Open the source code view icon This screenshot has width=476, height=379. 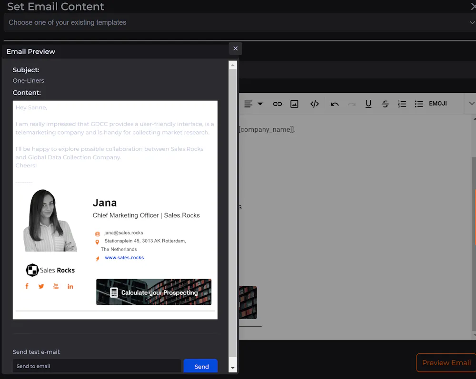tap(314, 104)
